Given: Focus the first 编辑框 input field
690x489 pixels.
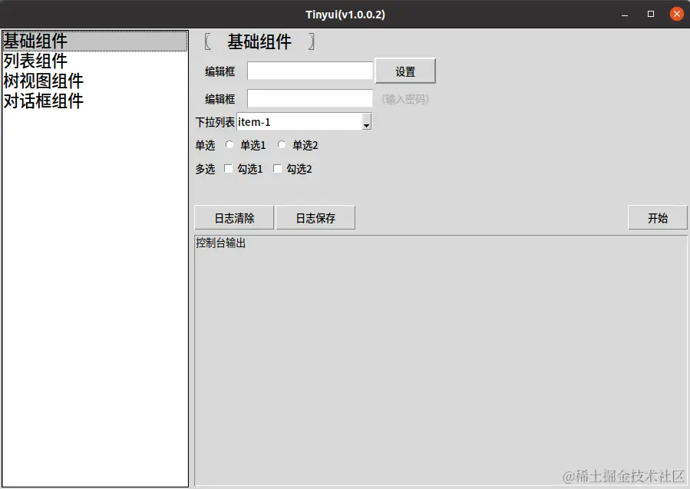Looking at the screenshot, I should point(310,71).
